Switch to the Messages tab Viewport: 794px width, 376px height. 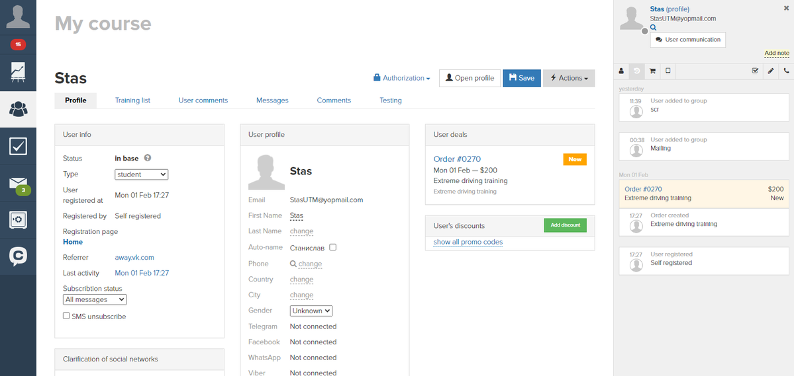[x=272, y=100]
